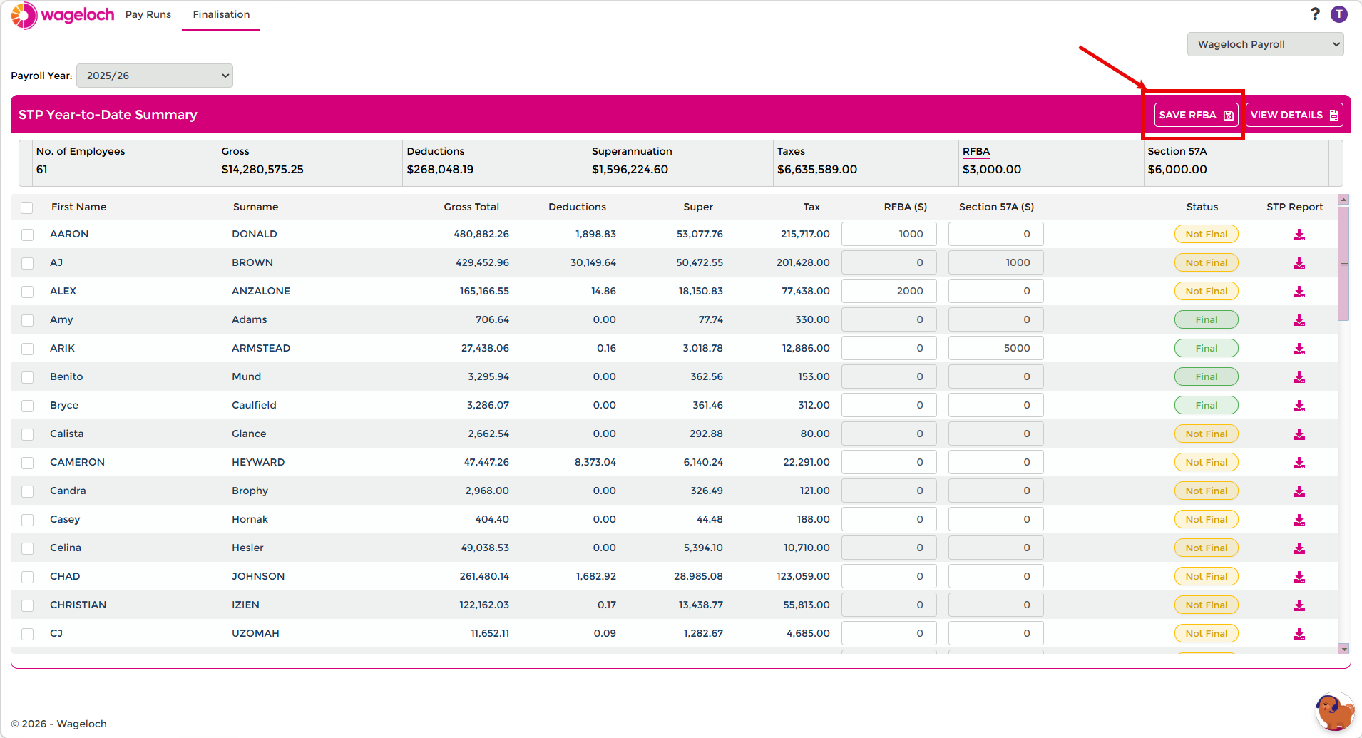
Task: Download STP report for Calista Glance
Action: coord(1299,434)
